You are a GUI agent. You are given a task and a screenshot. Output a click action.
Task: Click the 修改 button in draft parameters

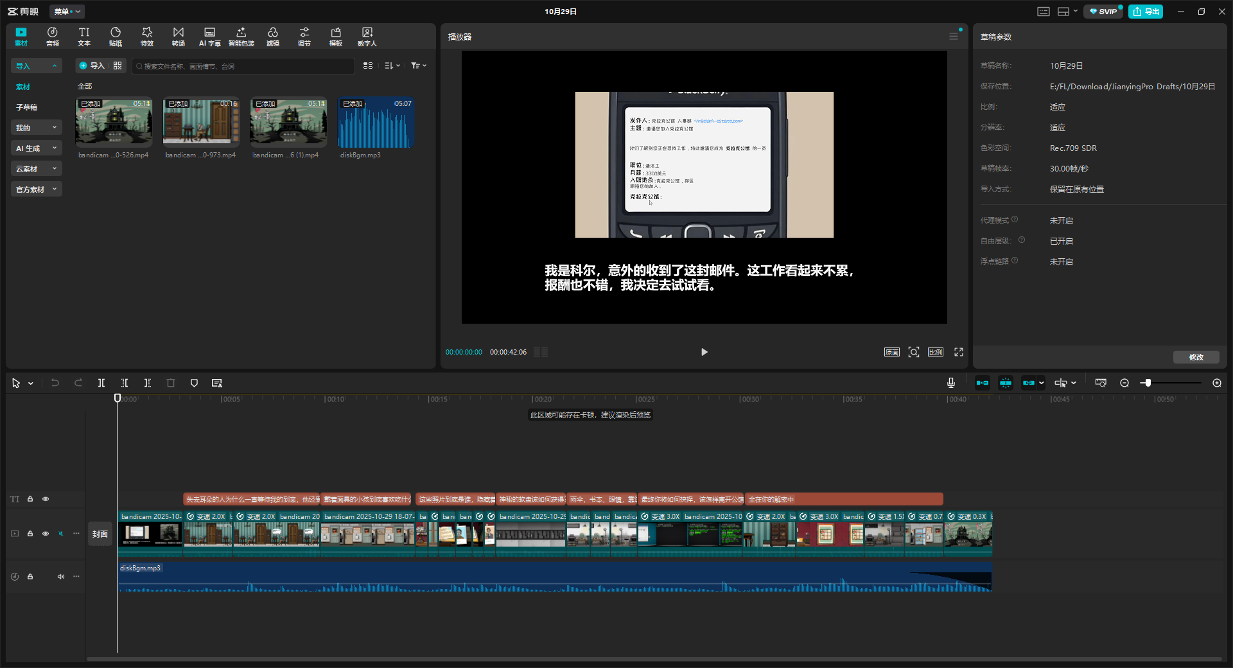click(x=1196, y=357)
